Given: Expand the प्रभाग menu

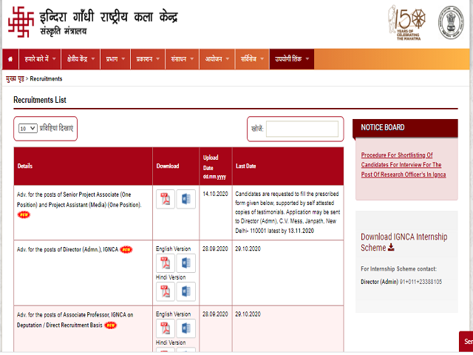Looking at the screenshot, I should (x=115, y=59).
